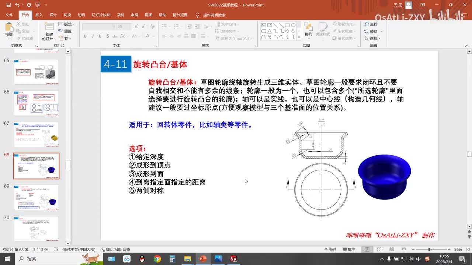This screenshot has width=472, height=265.
Task: Decrease font size icon
Action: tap(143, 27)
